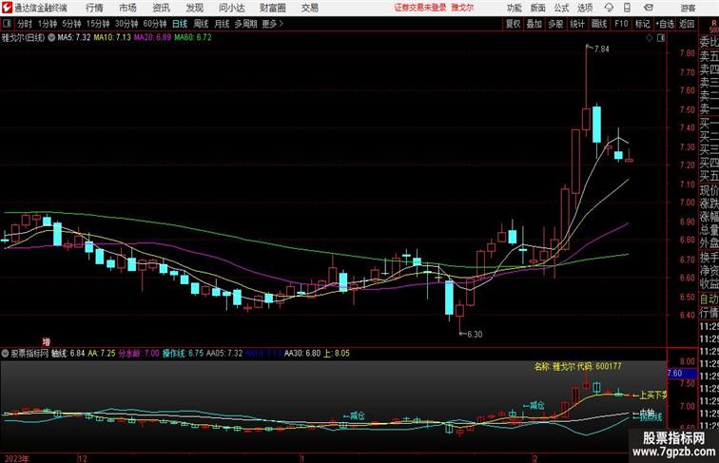Toggle the right side panel icon

click(661, 38)
